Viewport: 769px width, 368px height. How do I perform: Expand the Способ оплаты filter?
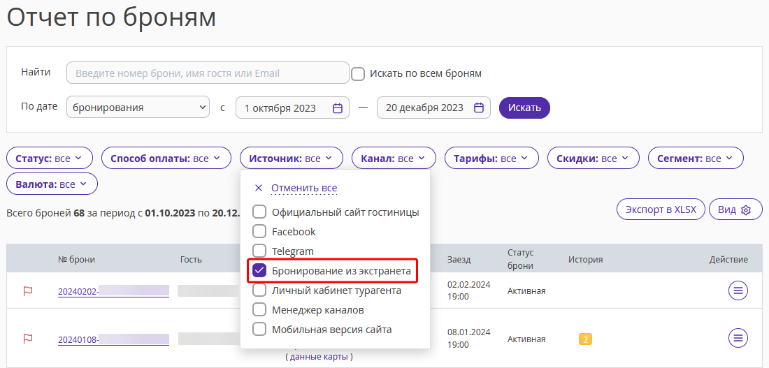166,159
